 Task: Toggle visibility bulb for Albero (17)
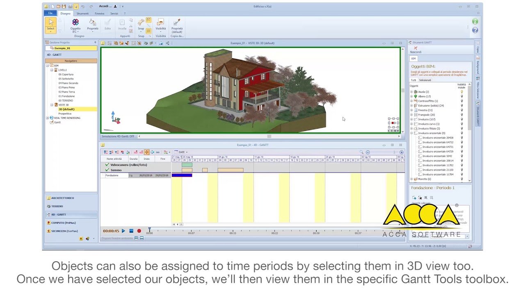462,96
